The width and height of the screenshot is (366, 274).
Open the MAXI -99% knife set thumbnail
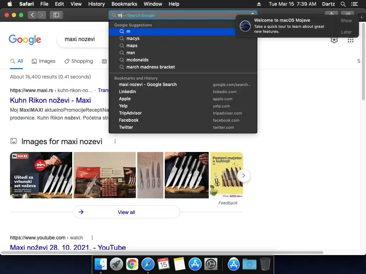(41, 175)
